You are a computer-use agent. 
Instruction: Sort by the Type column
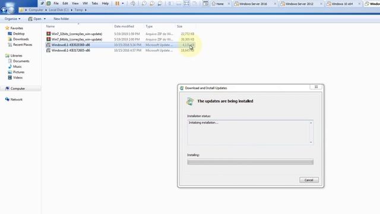(149, 26)
